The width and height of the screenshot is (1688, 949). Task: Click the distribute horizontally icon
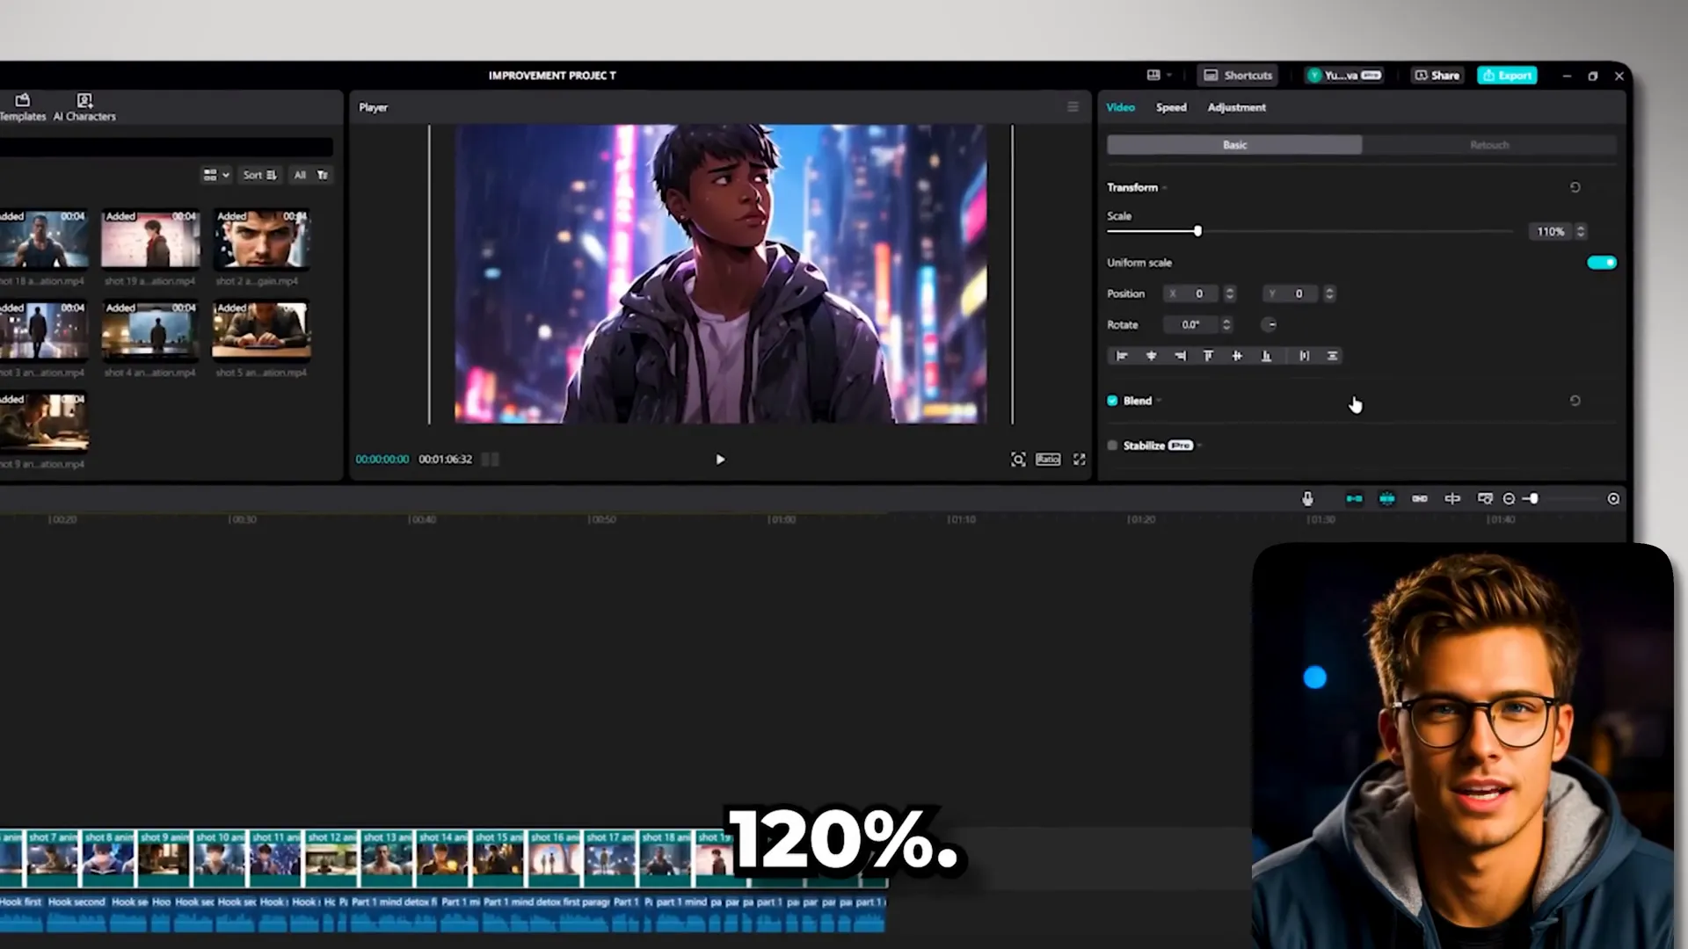1304,356
